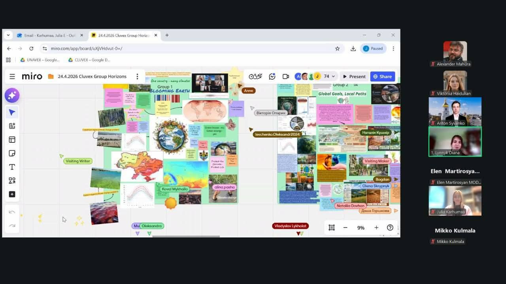Open UNAVEX Google bookmark
Screen dimensions: 506x284
[x=40, y=60]
